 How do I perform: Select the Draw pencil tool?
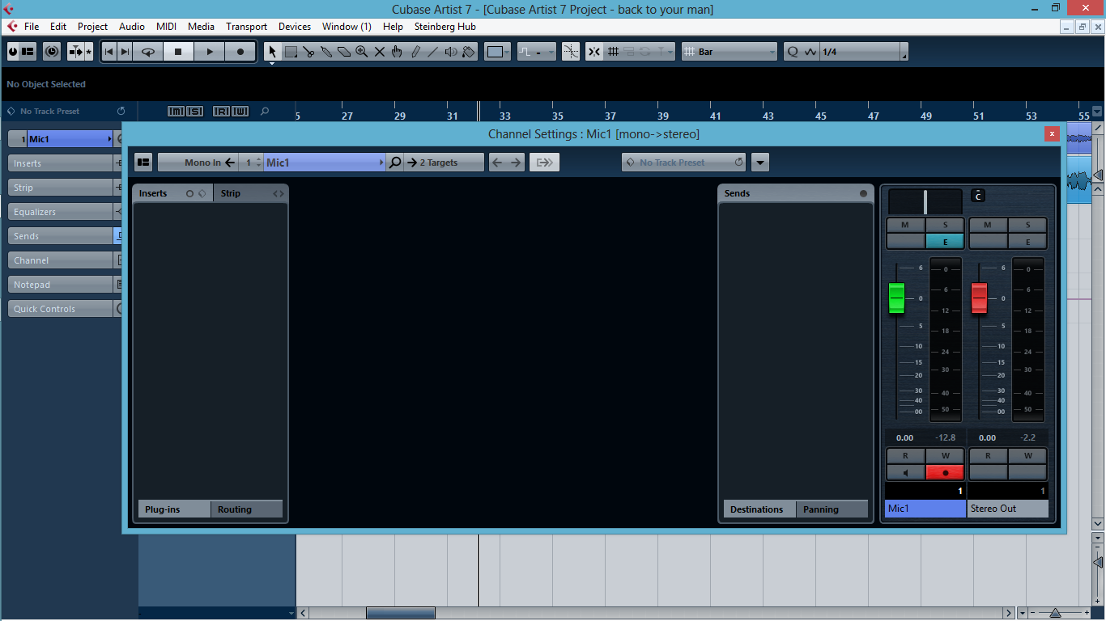pos(415,52)
